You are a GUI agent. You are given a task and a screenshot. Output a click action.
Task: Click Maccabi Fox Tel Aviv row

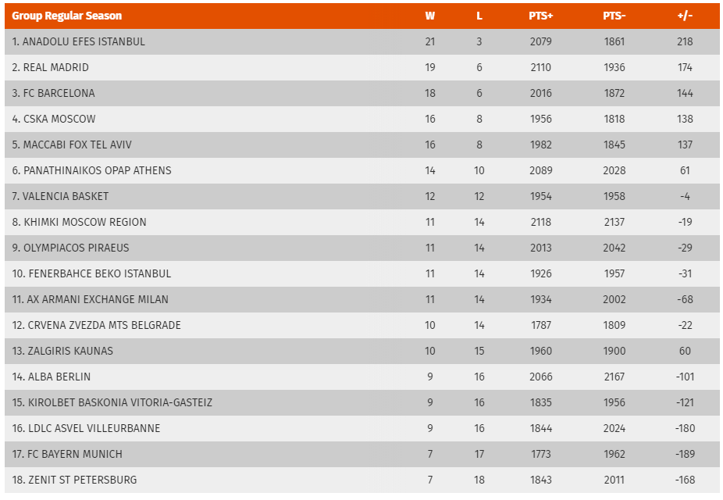[362, 145]
